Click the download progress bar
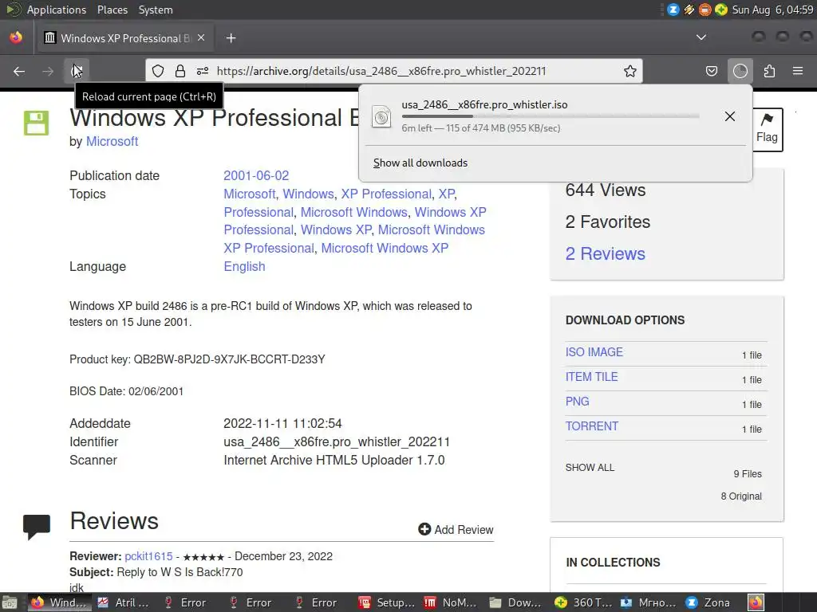Viewport: 817px width, 612px height. point(551,116)
